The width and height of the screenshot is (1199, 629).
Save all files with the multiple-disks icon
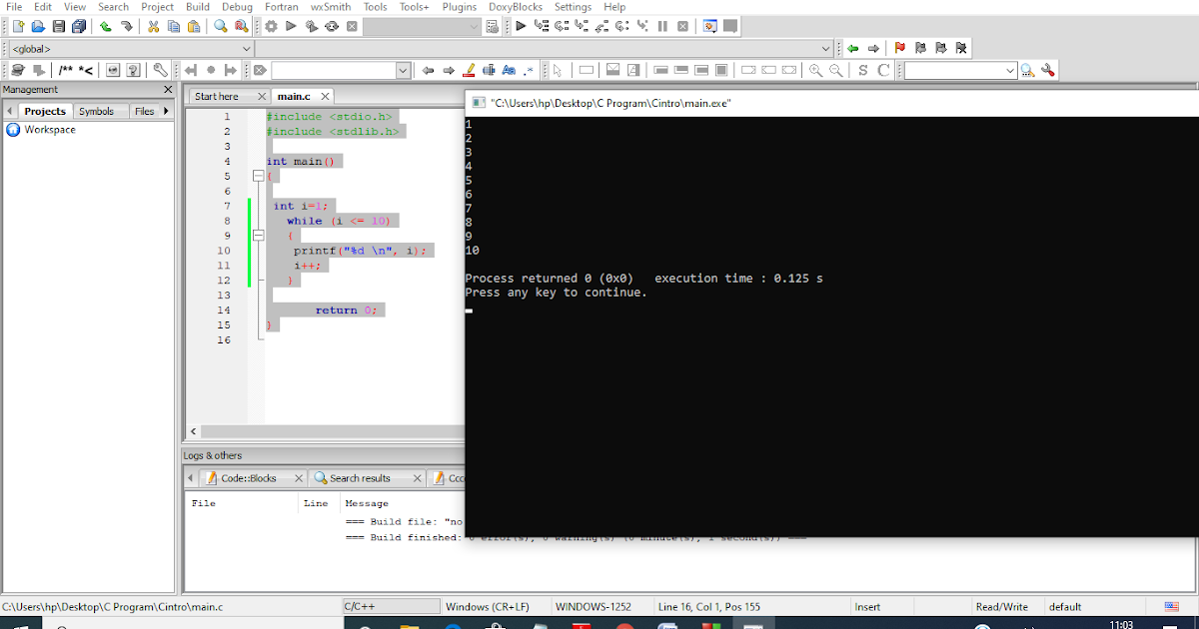[78, 26]
